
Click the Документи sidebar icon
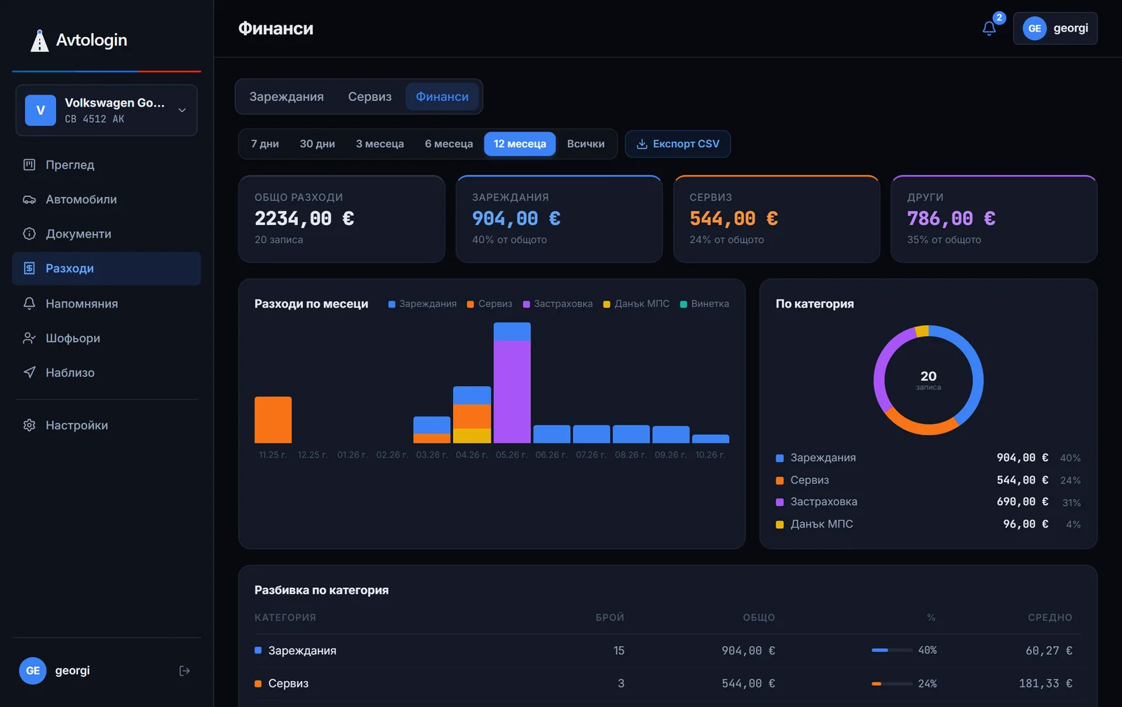pyautogui.click(x=29, y=234)
